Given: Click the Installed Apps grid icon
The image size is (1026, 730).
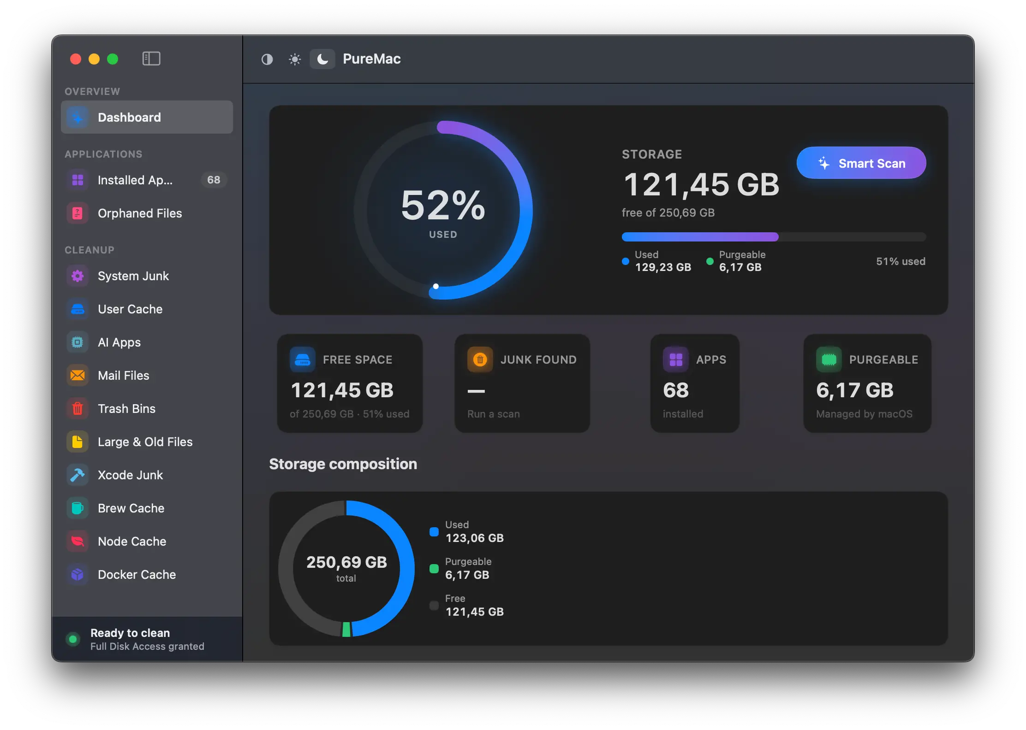Looking at the screenshot, I should (x=78, y=180).
